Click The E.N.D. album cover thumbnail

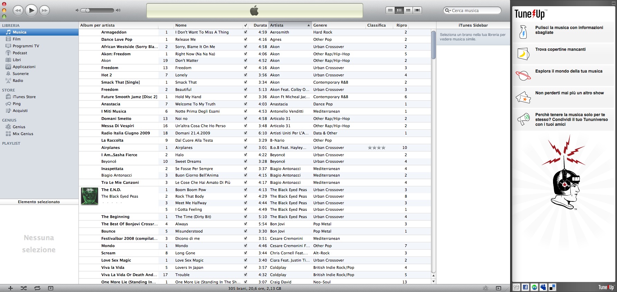(90, 196)
